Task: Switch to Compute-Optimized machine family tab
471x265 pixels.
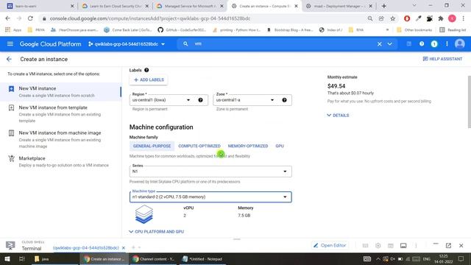Action: tap(199, 146)
